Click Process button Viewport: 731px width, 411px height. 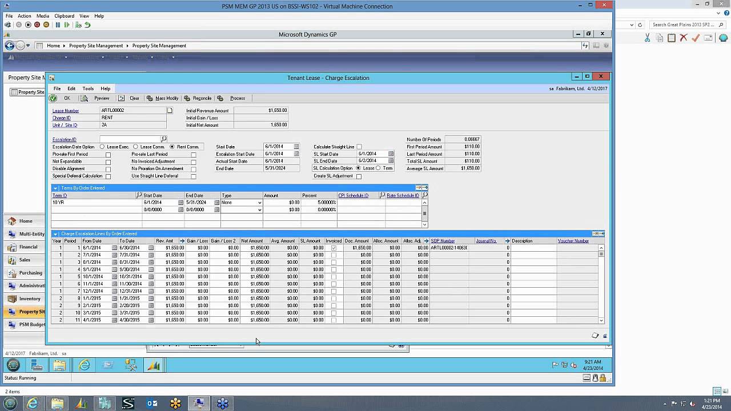point(237,98)
